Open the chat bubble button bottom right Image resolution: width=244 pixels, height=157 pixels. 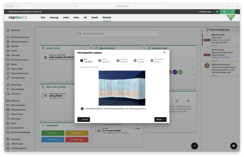[x=233, y=145]
